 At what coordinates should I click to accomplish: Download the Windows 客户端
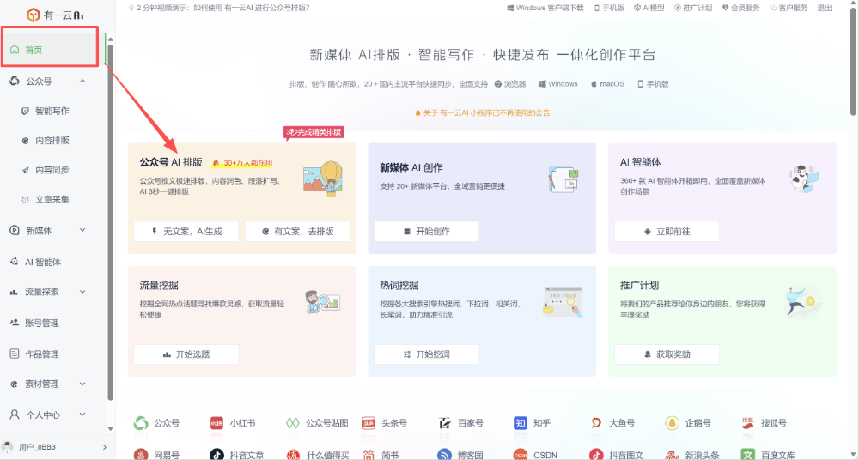pyautogui.click(x=545, y=8)
